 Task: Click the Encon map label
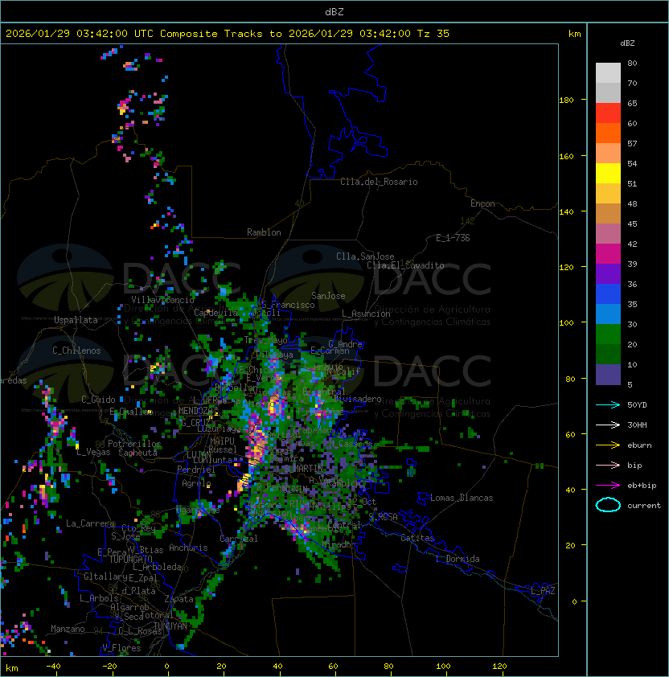pos(482,203)
